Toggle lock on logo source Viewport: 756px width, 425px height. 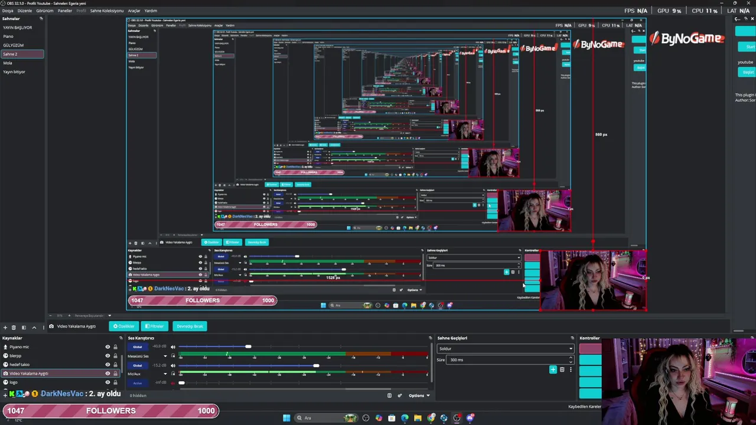click(x=115, y=382)
